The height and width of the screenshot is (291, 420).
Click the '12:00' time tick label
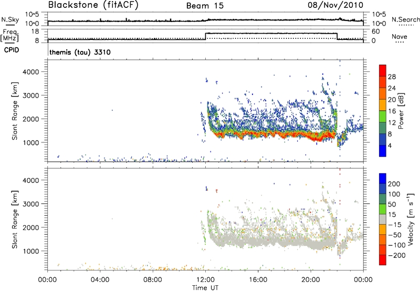coord(205,280)
